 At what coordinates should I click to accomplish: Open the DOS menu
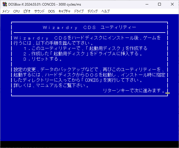(52, 11)
